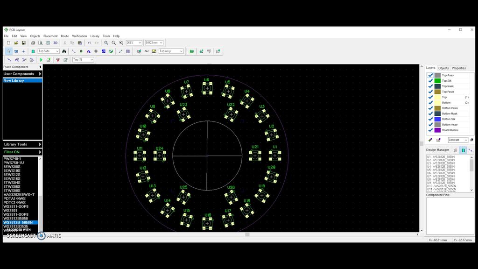Disable the Board Outline layer checkbox
This screenshot has height=269, width=478.
(430, 129)
